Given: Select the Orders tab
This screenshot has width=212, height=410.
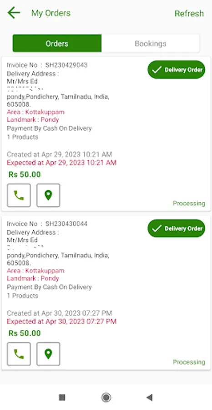Looking at the screenshot, I should coord(57,43).
